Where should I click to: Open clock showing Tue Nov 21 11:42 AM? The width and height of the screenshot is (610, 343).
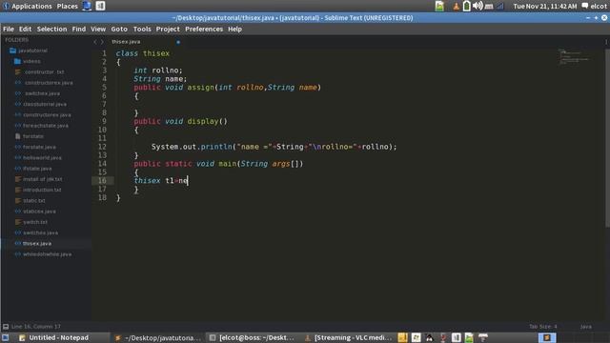(x=544, y=6)
